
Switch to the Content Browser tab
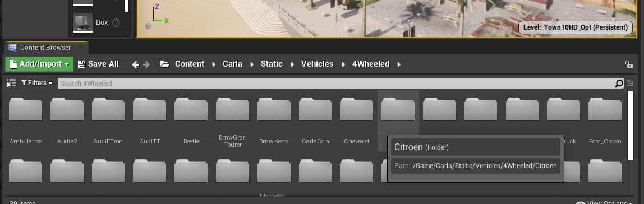(45, 48)
